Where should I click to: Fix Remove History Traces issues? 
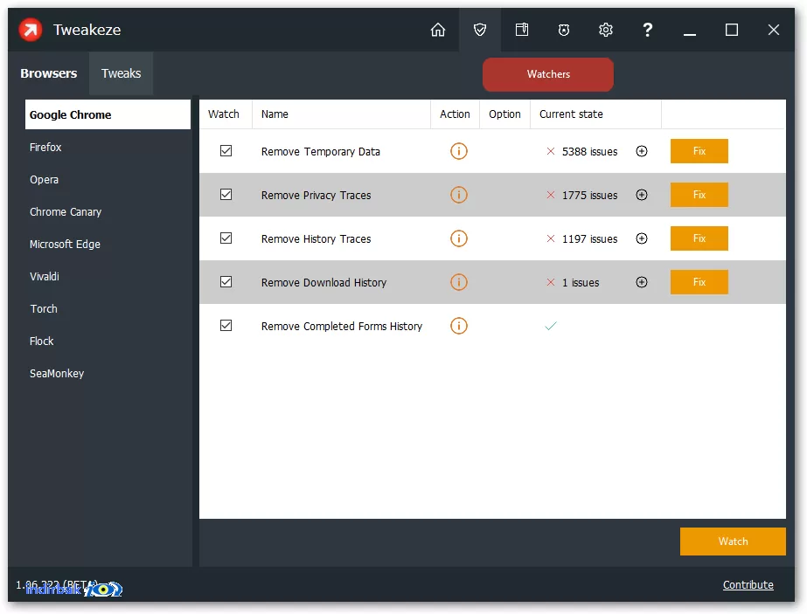tap(699, 238)
